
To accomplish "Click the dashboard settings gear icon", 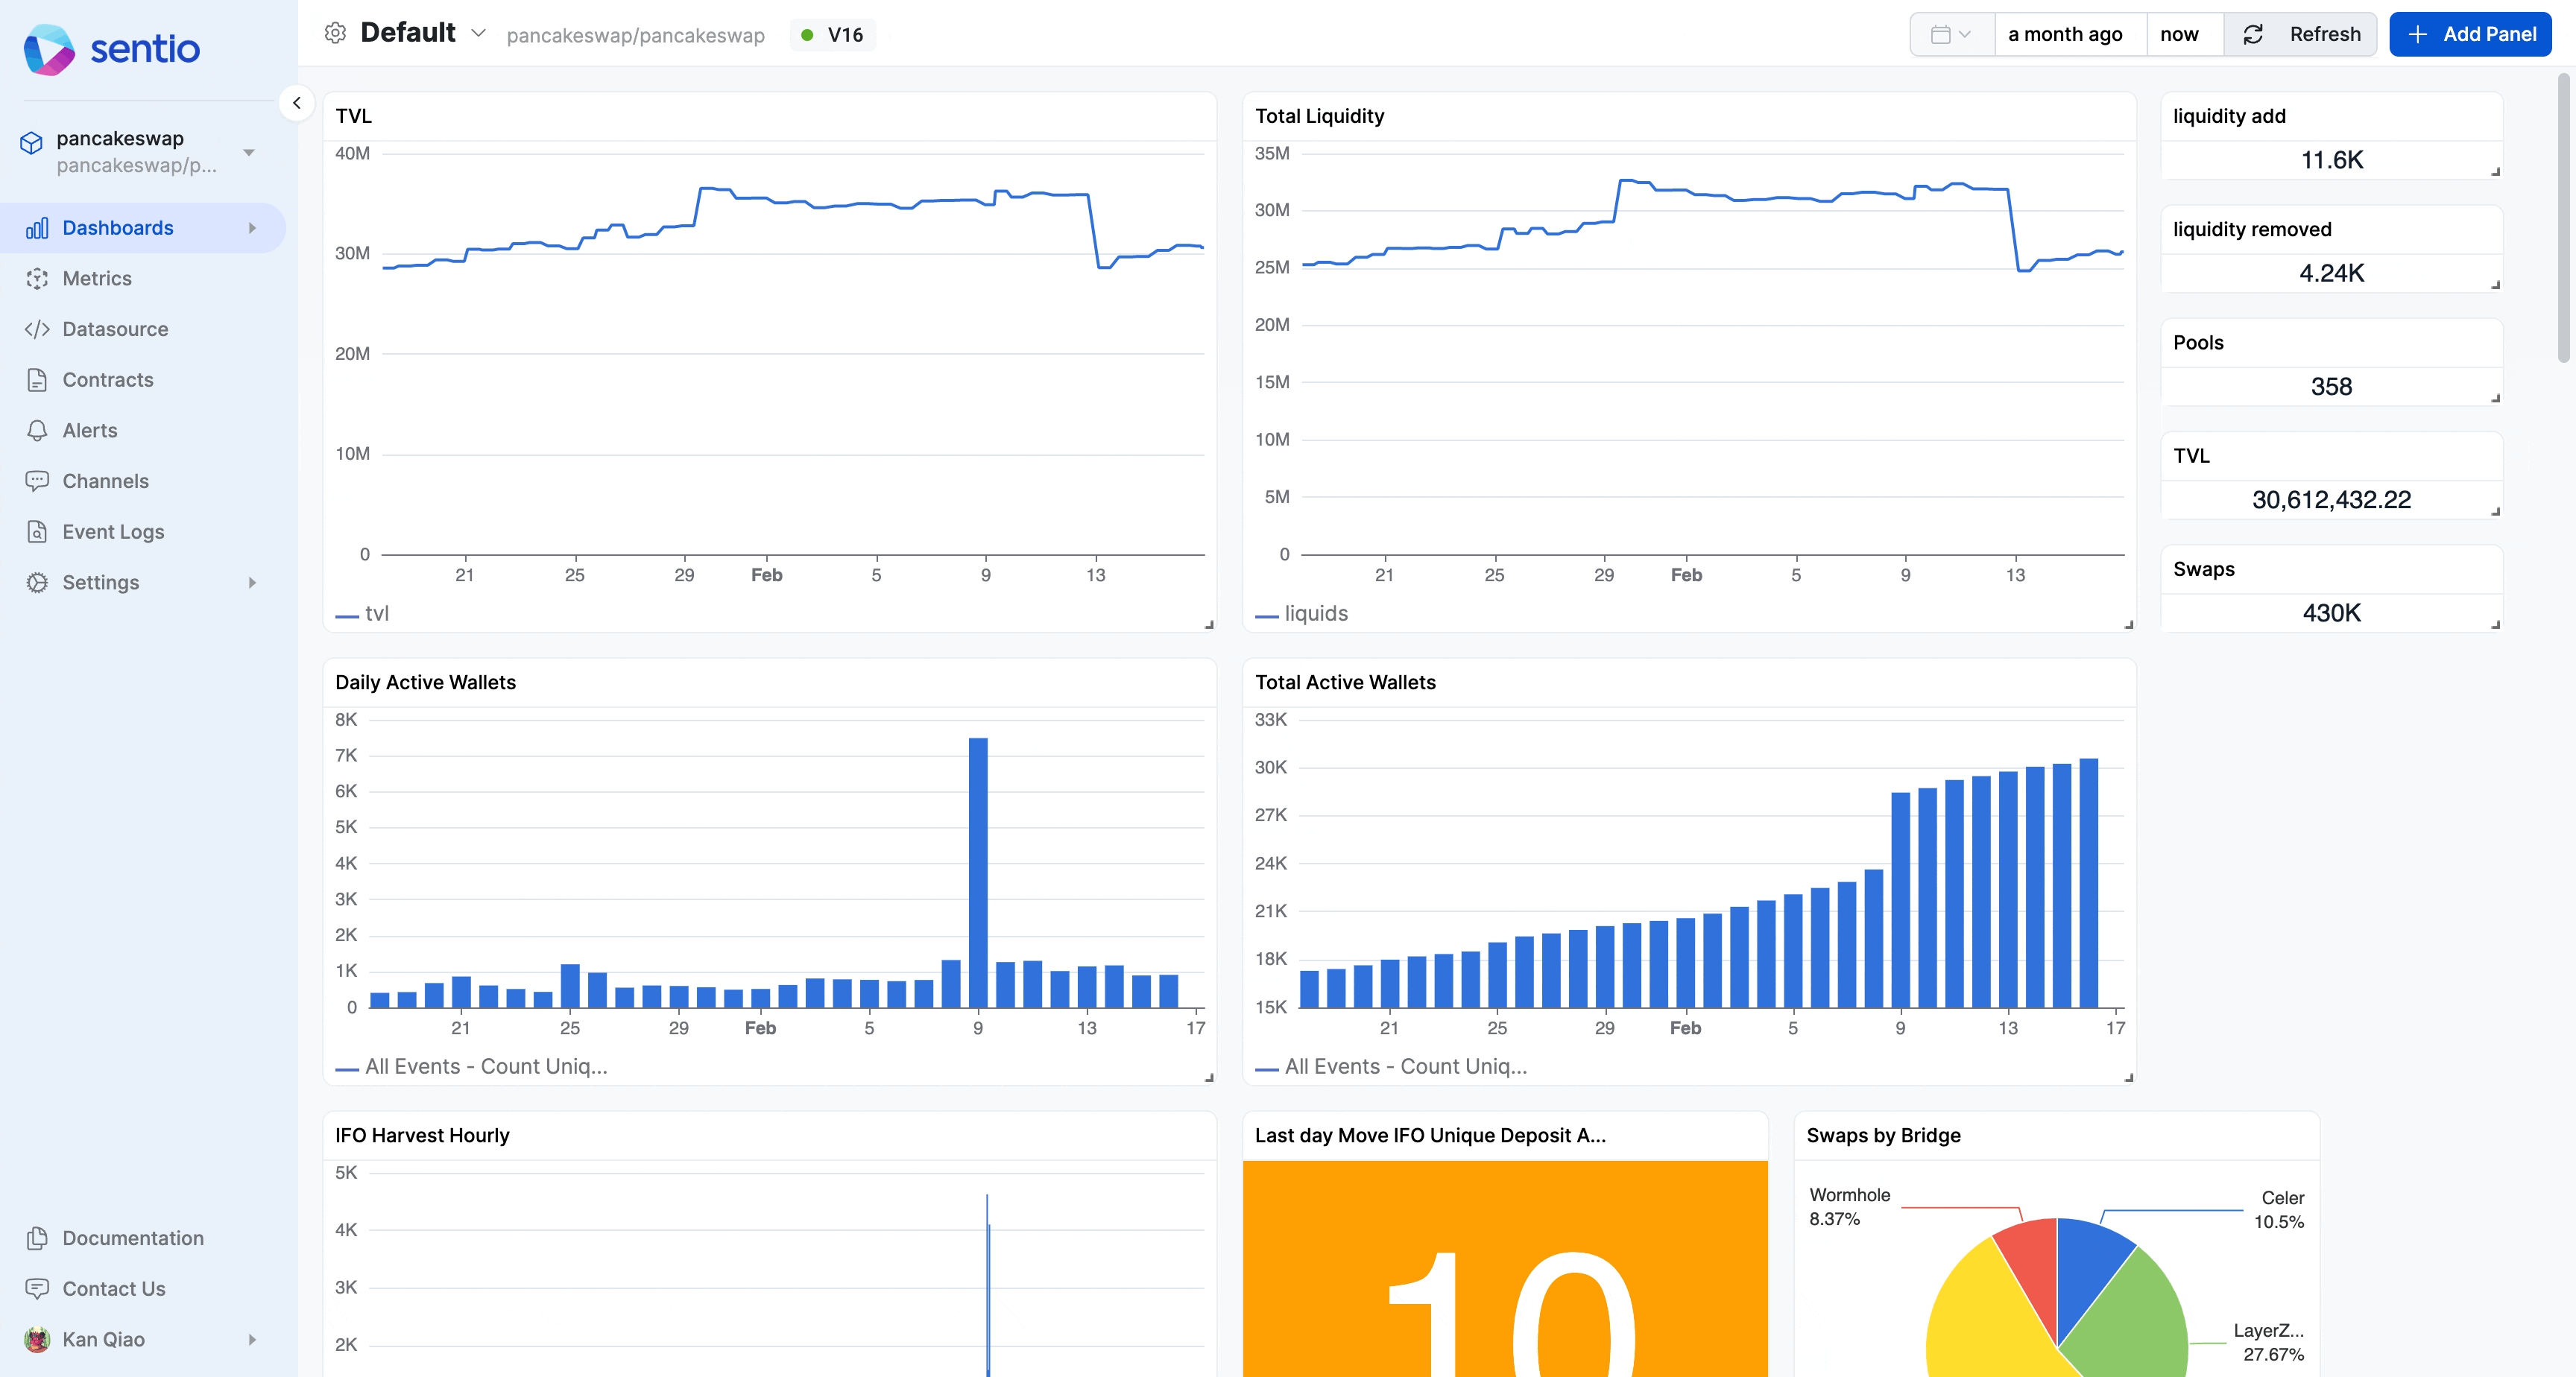I will tap(335, 33).
